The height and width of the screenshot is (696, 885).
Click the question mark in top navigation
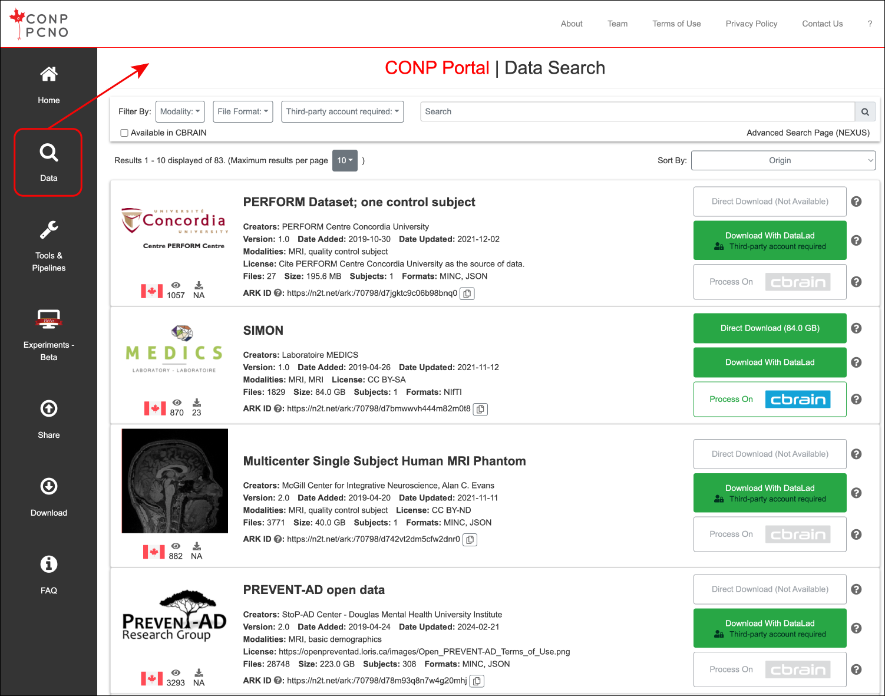pyautogui.click(x=870, y=24)
